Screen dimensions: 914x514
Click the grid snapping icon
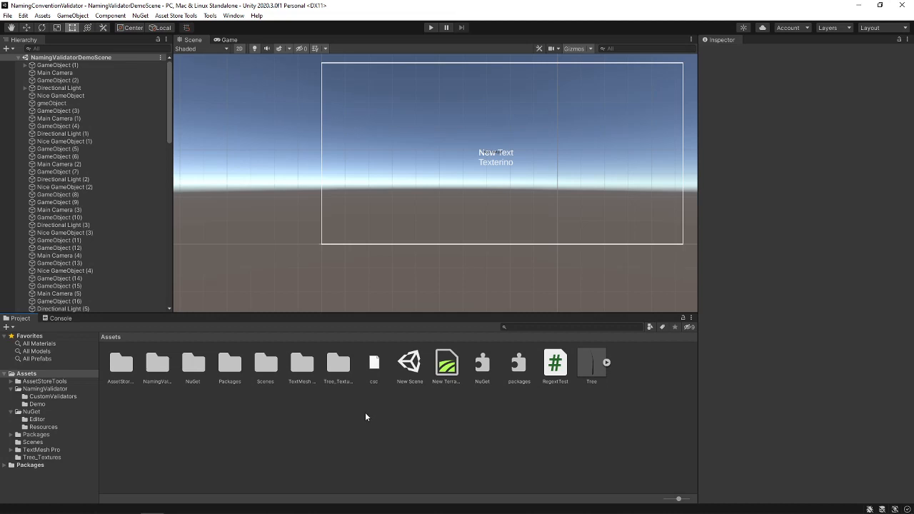click(186, 28)
